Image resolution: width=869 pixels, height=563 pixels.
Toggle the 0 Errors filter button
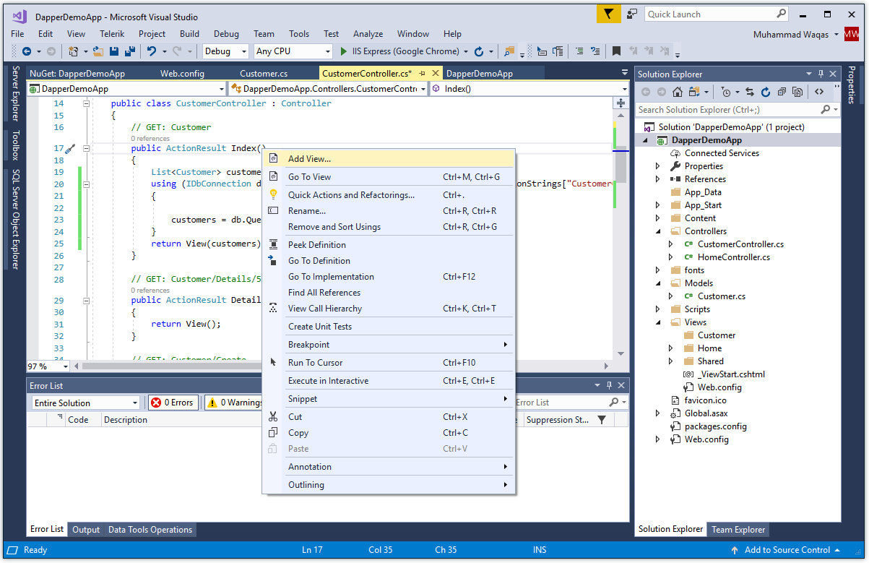[172, 403]
